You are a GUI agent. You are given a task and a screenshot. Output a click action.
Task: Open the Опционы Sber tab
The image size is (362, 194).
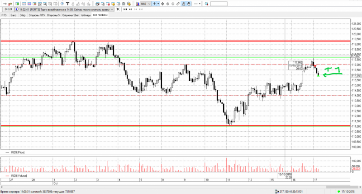pos(71,15)
